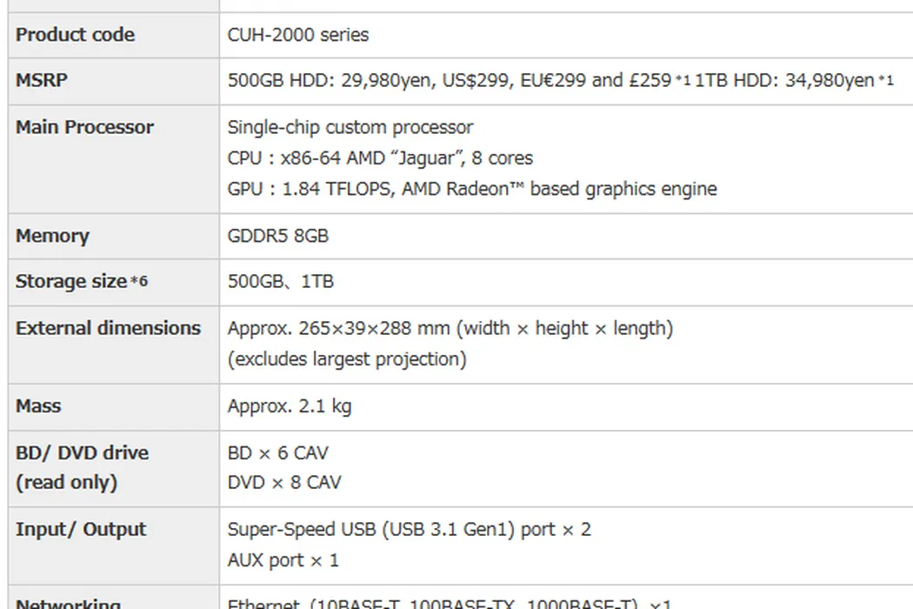Click the "CUH-2000 series" value

point(297,35)
